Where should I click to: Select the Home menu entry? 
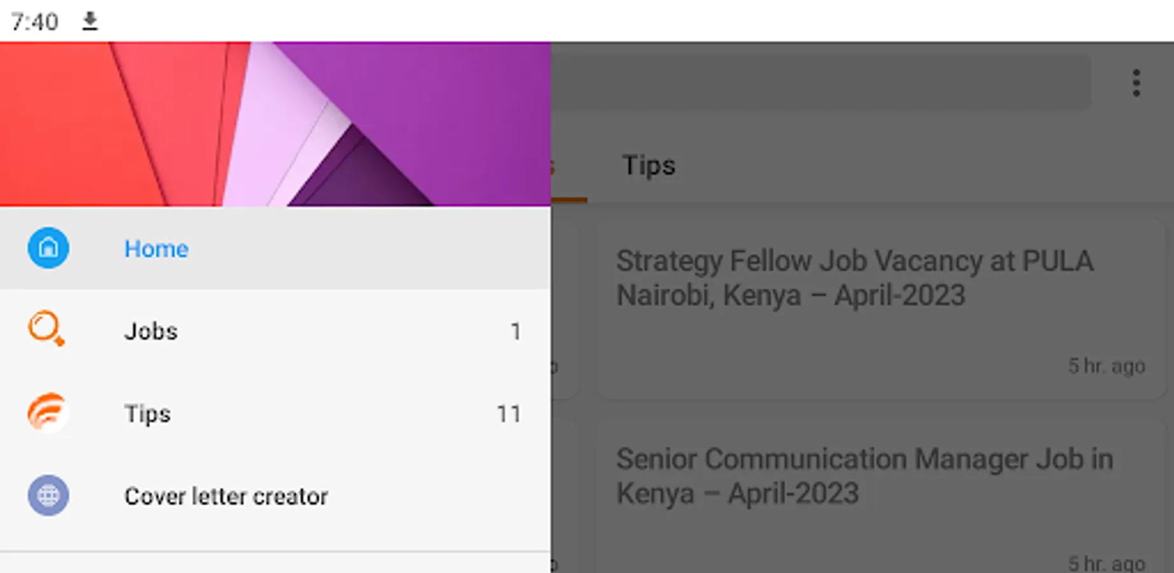pyautogui.click(x=275, y=248)
